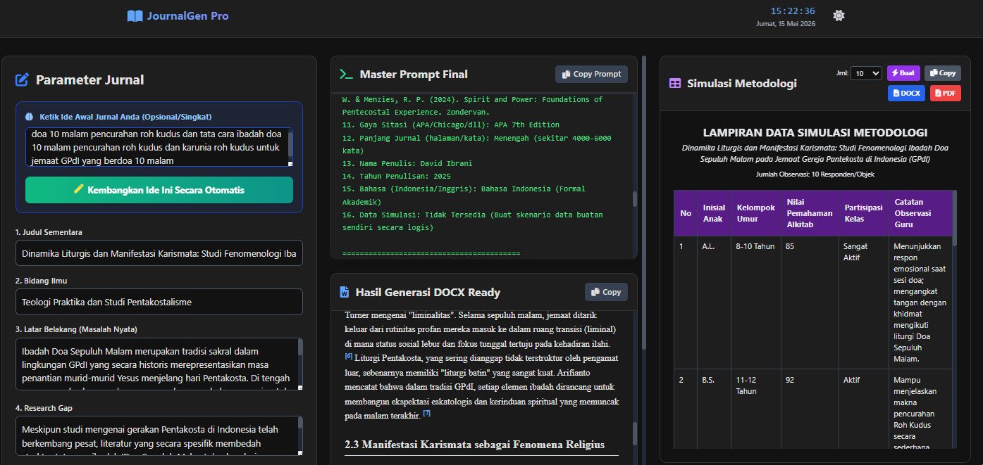Screen dimensions: 983x465
Task: Export simulation as PDF
Action: [945, 93]
